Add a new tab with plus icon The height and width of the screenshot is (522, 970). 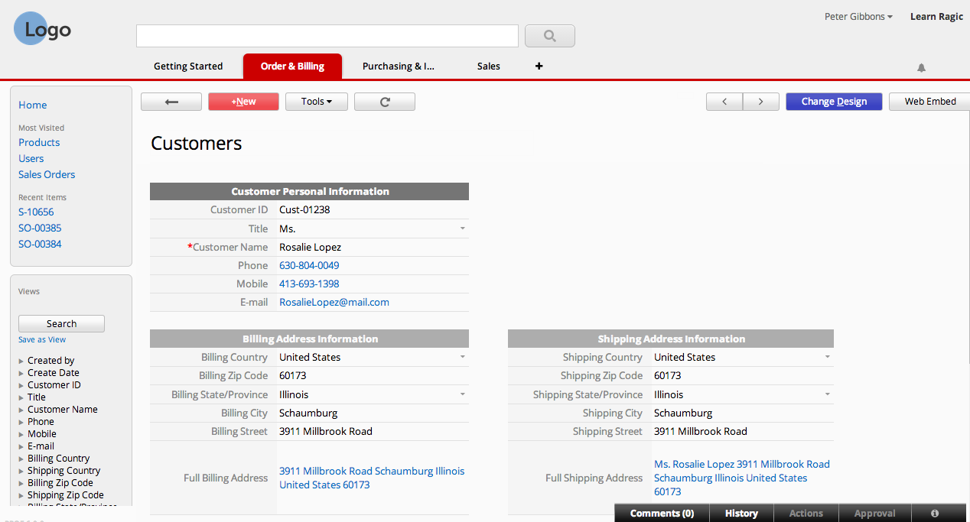(539, 66)
